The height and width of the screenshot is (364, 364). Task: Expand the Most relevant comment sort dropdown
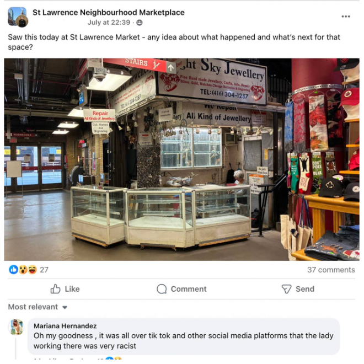[x=38, y=307]
